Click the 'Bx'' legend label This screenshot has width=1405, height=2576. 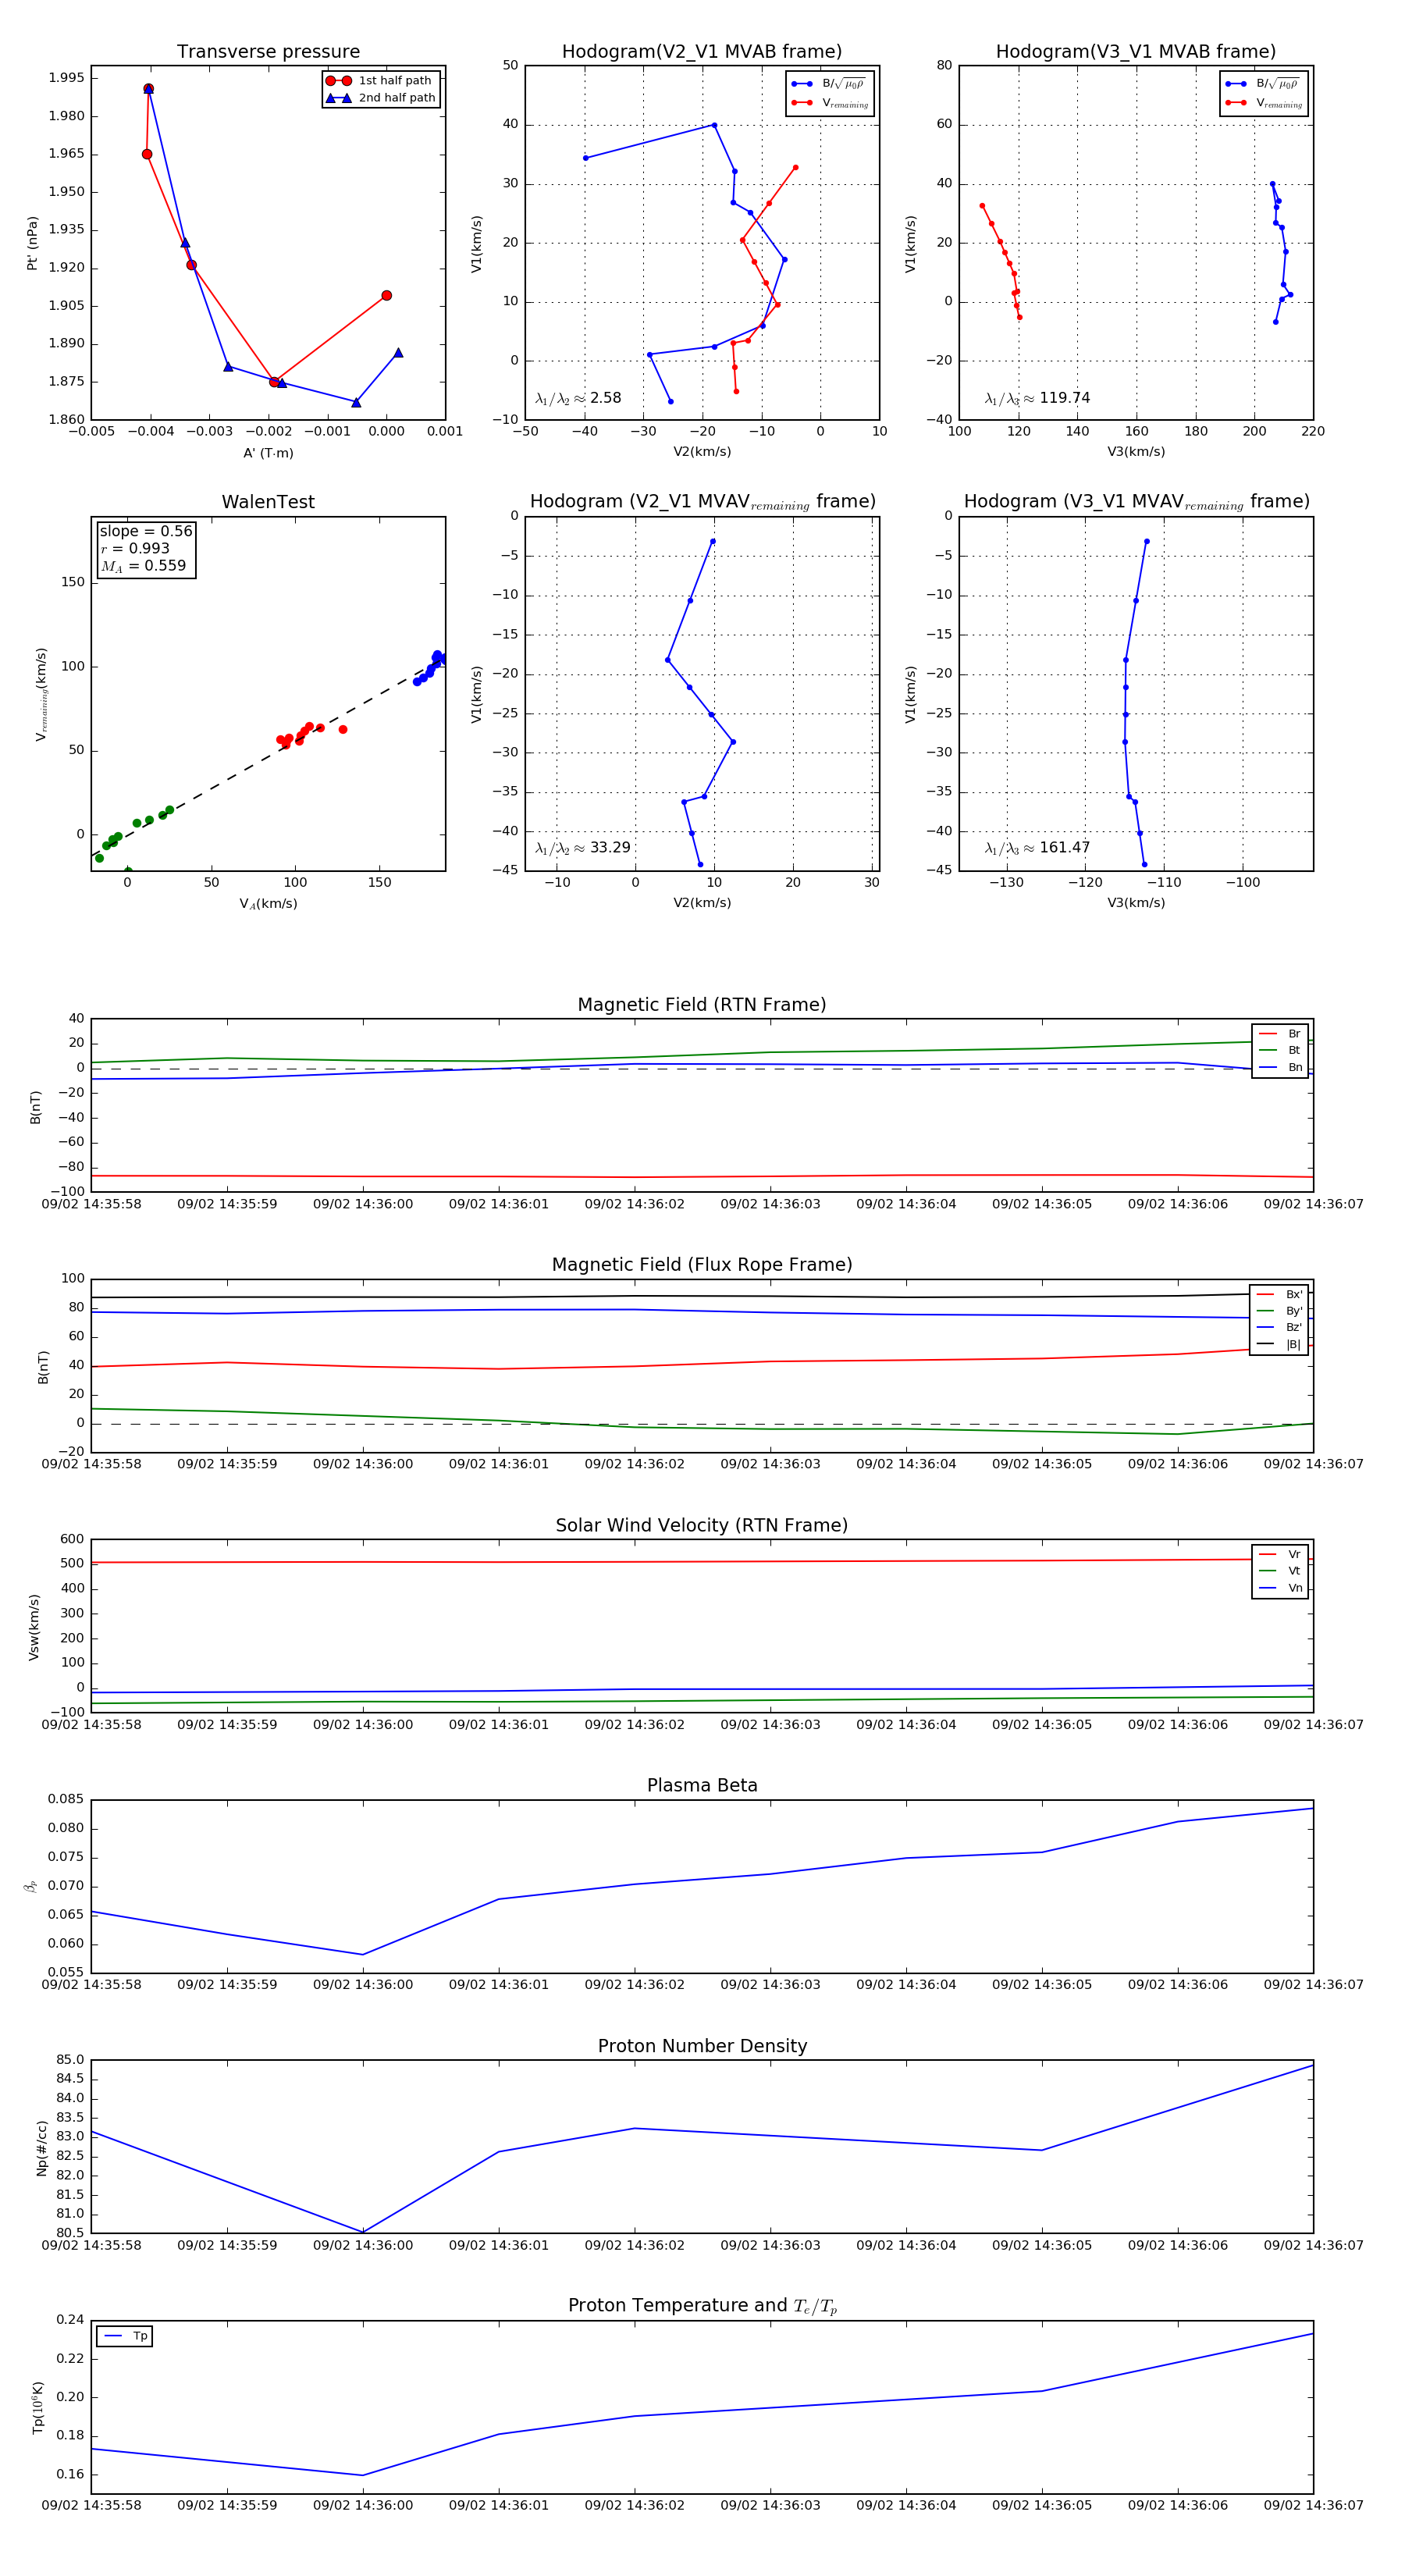tap(1294, 1294)
